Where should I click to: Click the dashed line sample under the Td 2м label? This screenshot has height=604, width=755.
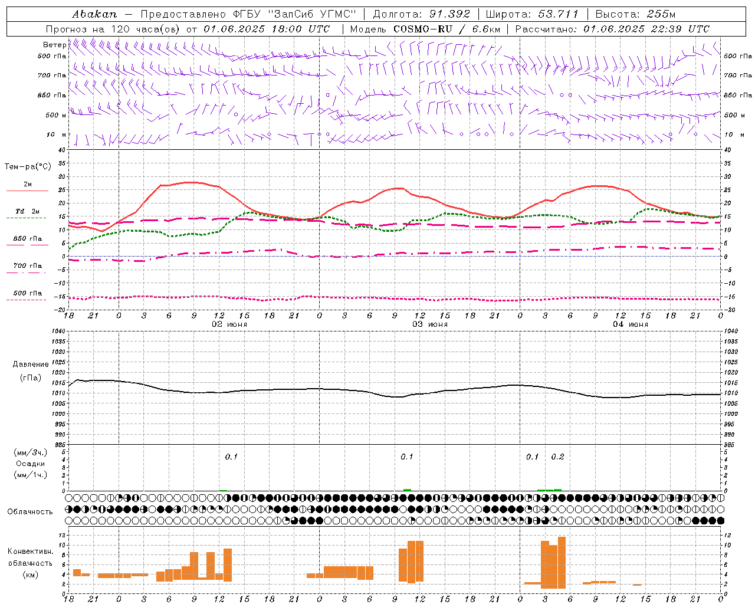tap(26, 218)
